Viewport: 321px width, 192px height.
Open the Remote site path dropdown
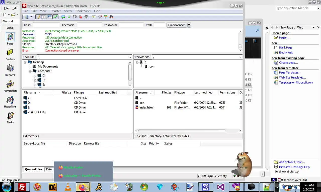click(241, 57)
